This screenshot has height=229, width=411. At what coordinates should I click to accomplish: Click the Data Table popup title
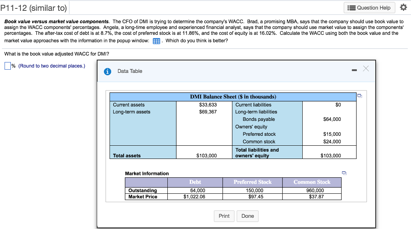click(x=130, y=71)
